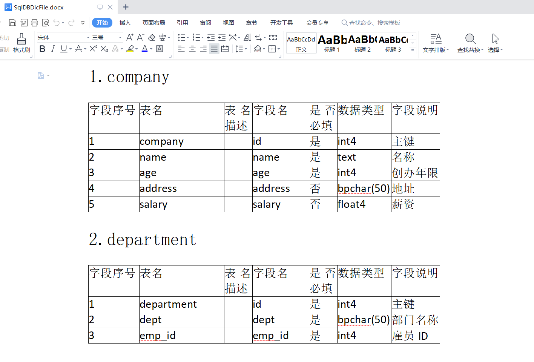The width and height of the screenshot is (534, 362).
Task: Use the Format Painter brush
Action: point(21,43)
